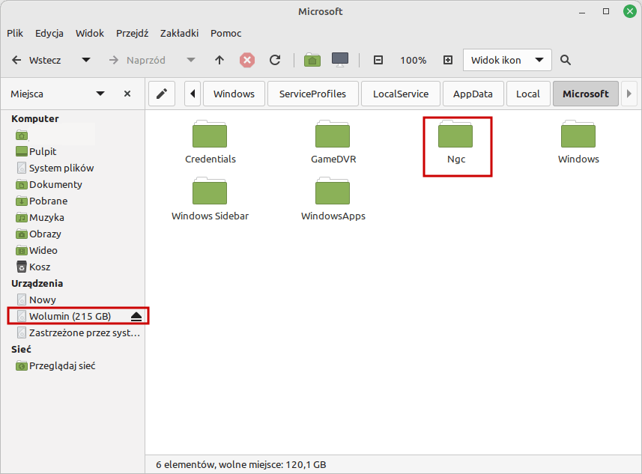Open Kosz trash in the sidebar
This screenshot has width=642, height=474.
click(x=33, y=267)
